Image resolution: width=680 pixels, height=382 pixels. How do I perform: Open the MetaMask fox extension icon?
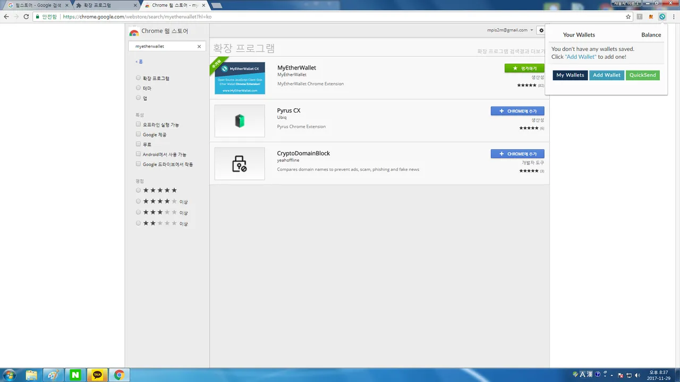pyautogui.click(x=651, y=16)
